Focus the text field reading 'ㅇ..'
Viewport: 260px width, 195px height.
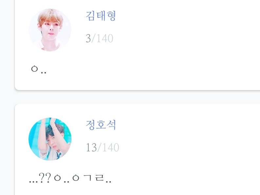pos(39,69)
